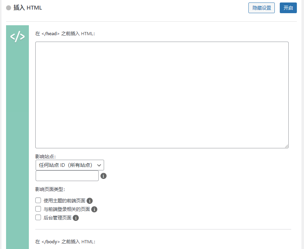Check the 与前端登录相关的页面 option
Viewport: 304px width, 249px height.
pyautogui.click(x=38, y=209)
